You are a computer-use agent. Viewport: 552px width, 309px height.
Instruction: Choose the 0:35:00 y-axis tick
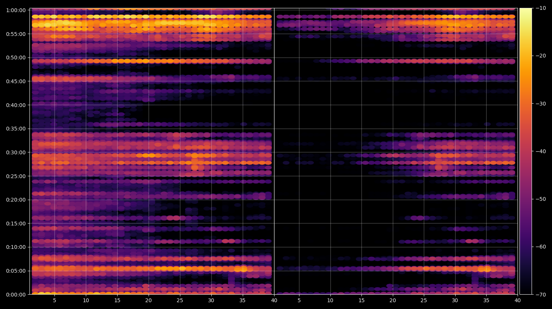16,129
